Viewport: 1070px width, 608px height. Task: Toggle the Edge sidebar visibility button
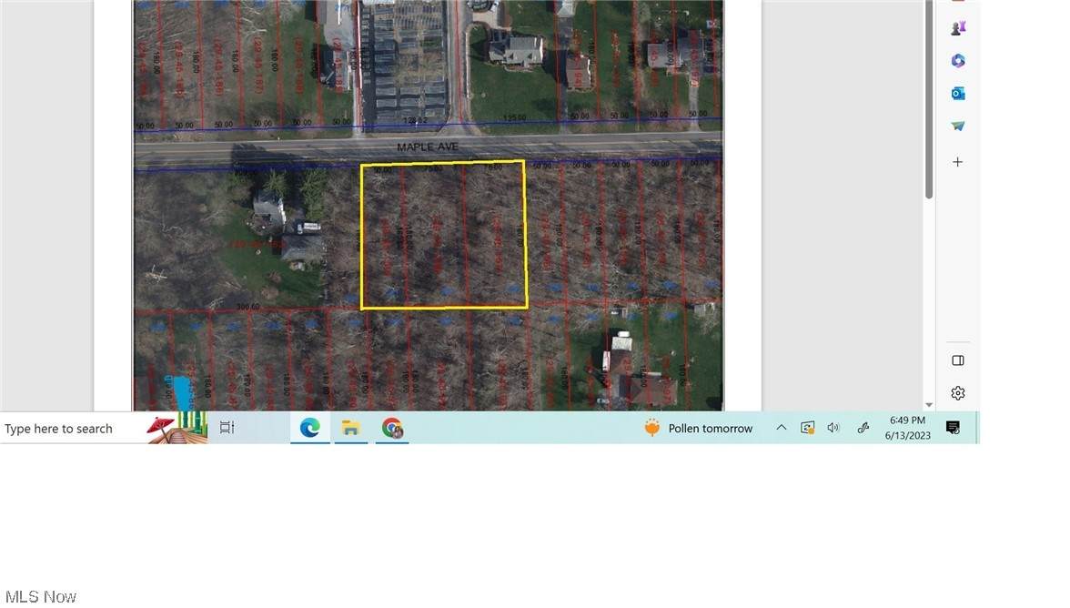[x=957, y=360]
